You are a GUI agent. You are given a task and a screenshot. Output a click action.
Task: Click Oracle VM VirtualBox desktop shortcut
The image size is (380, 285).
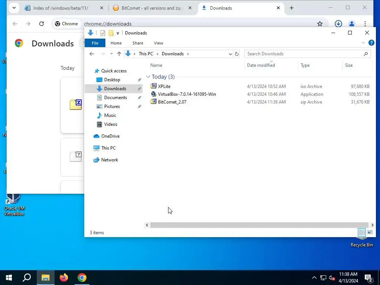coord(14,205)
